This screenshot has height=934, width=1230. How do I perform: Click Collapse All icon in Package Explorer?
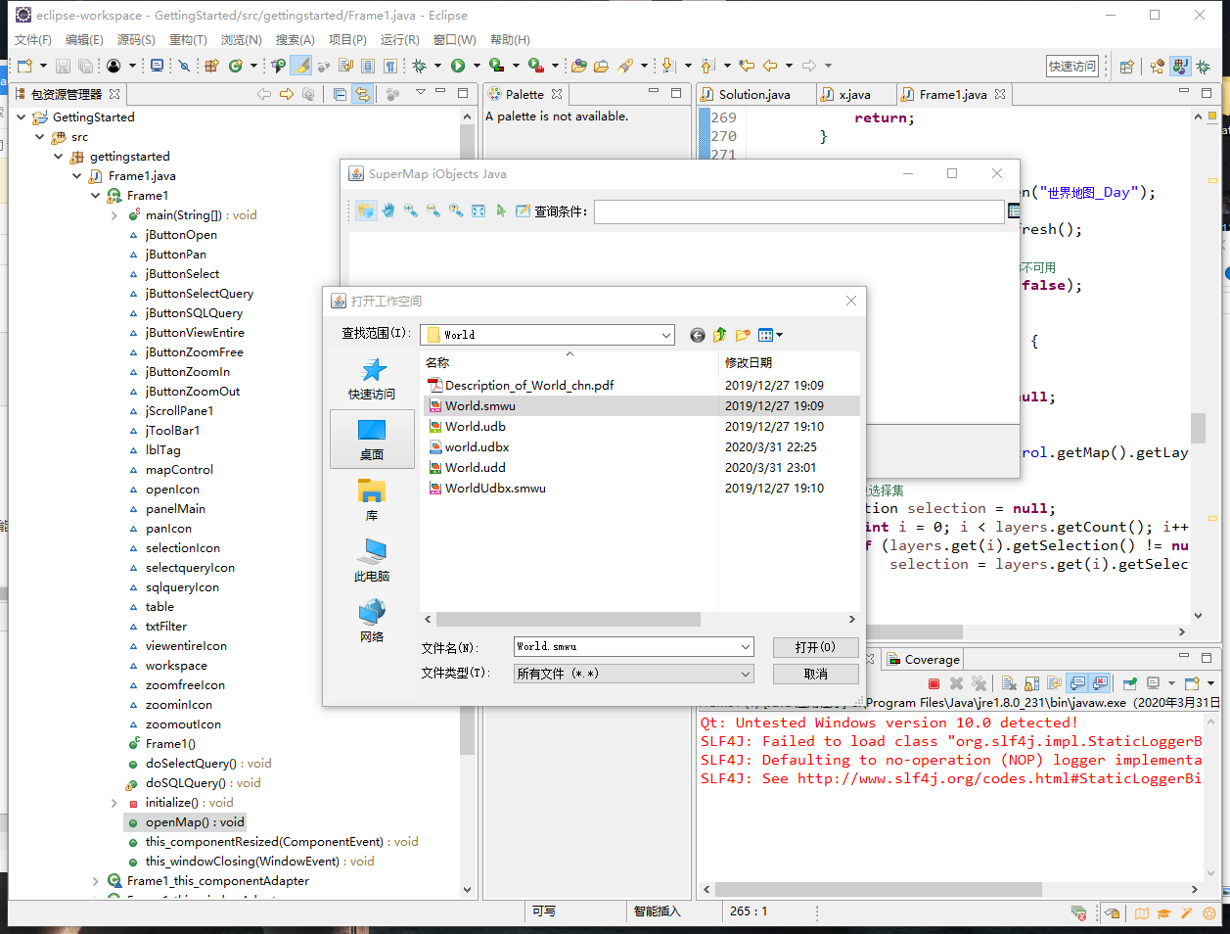pyautogui.click(x=340, y=94)
